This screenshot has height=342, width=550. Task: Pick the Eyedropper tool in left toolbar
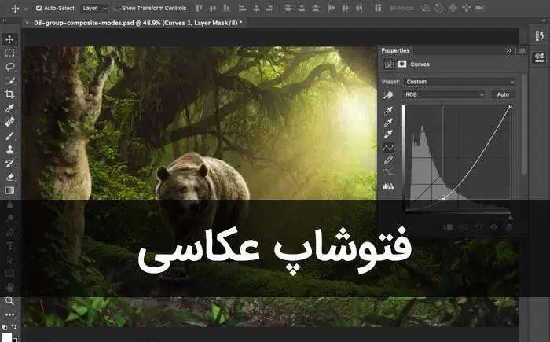[9, 108]
